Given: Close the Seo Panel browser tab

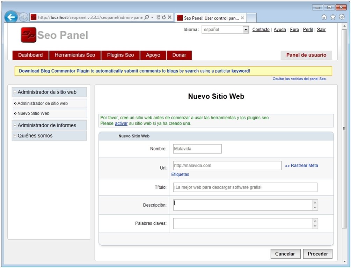Looking at the screenshot, I should pos(242,18).
